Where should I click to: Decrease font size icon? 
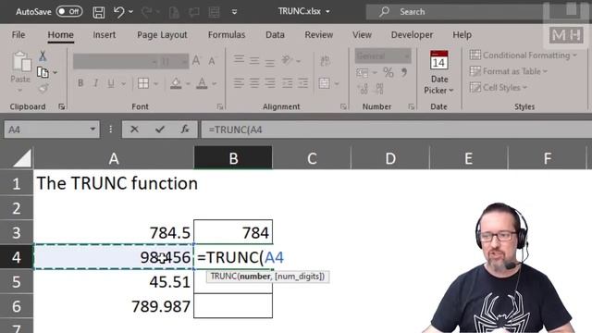[x=213, y=61]
